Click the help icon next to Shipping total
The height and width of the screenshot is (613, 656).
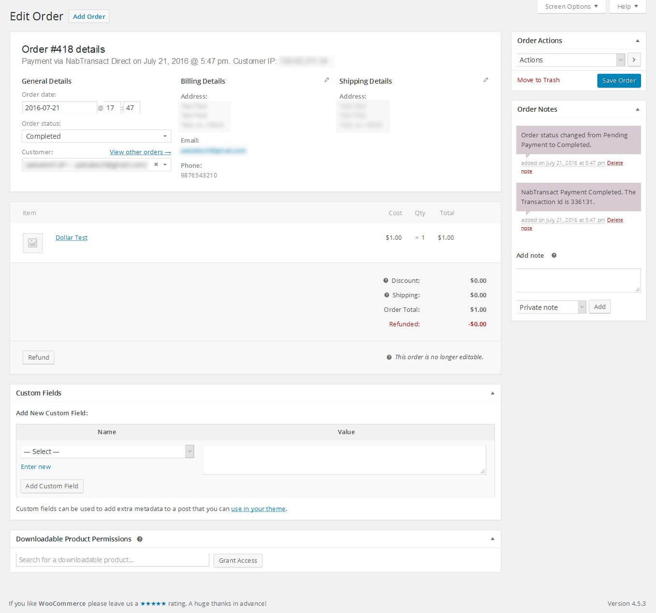[x=386, y=295]
